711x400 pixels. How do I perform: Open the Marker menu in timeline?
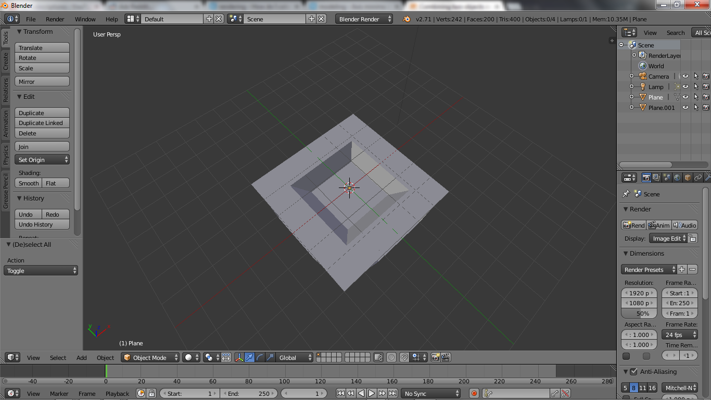click(59, 393)
